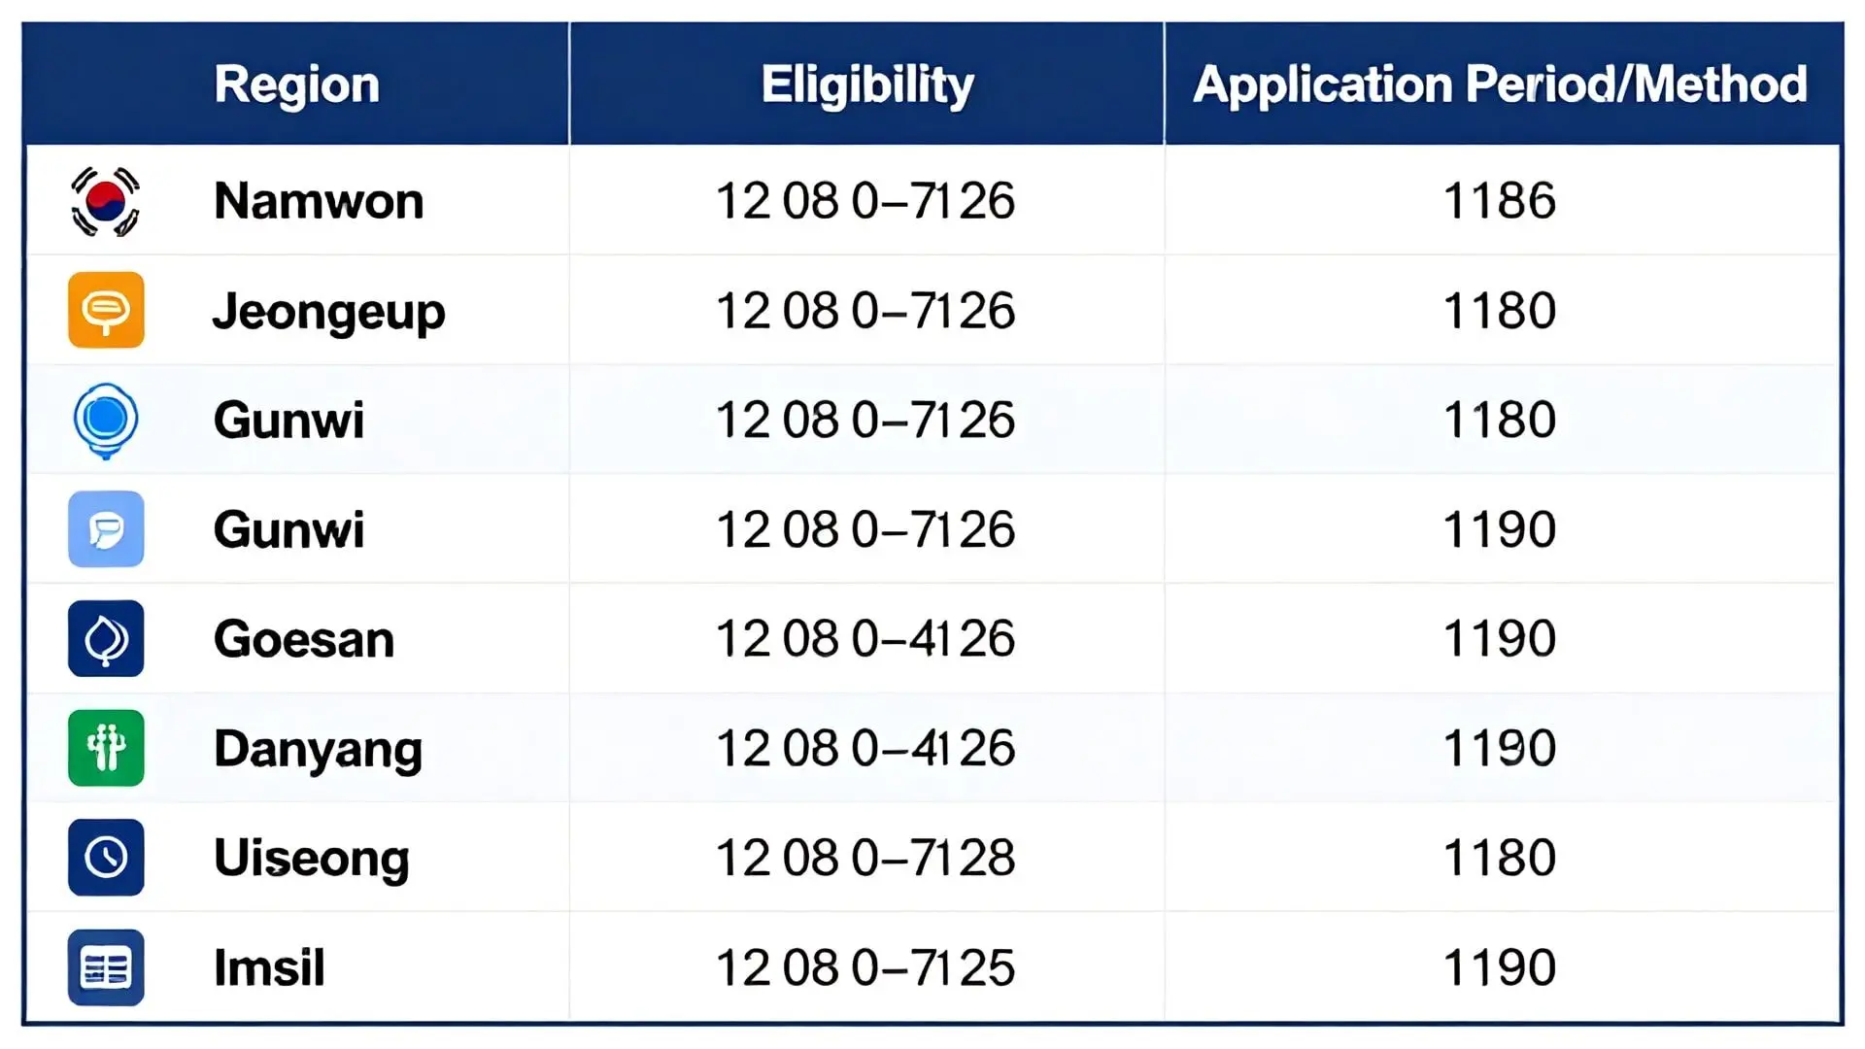Select the Jeongeup region name
Screen dimensions: 1865x1049
[328, 312]
